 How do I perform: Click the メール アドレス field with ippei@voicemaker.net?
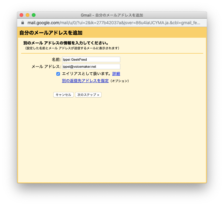tap(91, 67)
